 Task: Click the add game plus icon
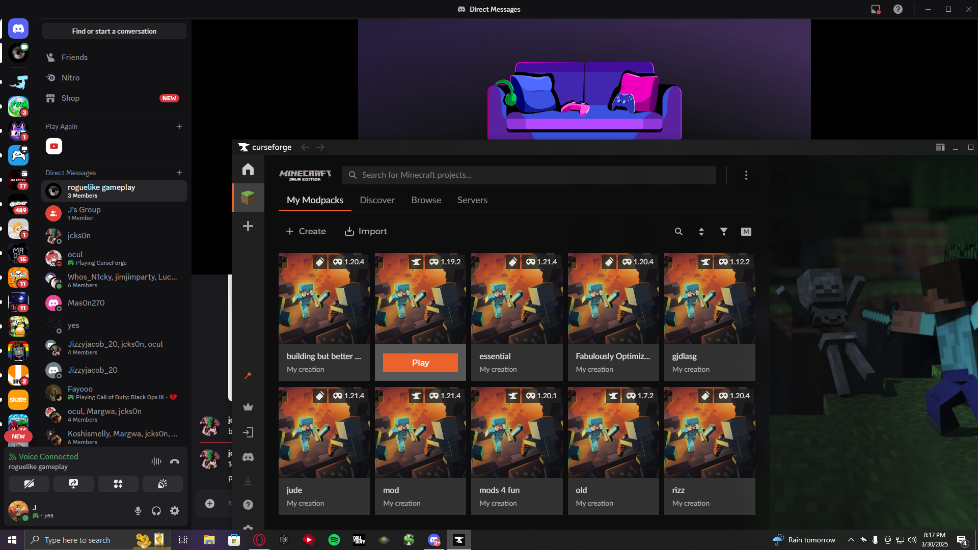tap(248, 226)
